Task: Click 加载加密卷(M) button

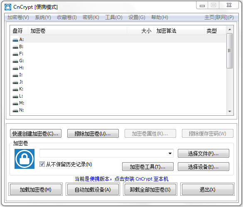Action: [35, 189]
